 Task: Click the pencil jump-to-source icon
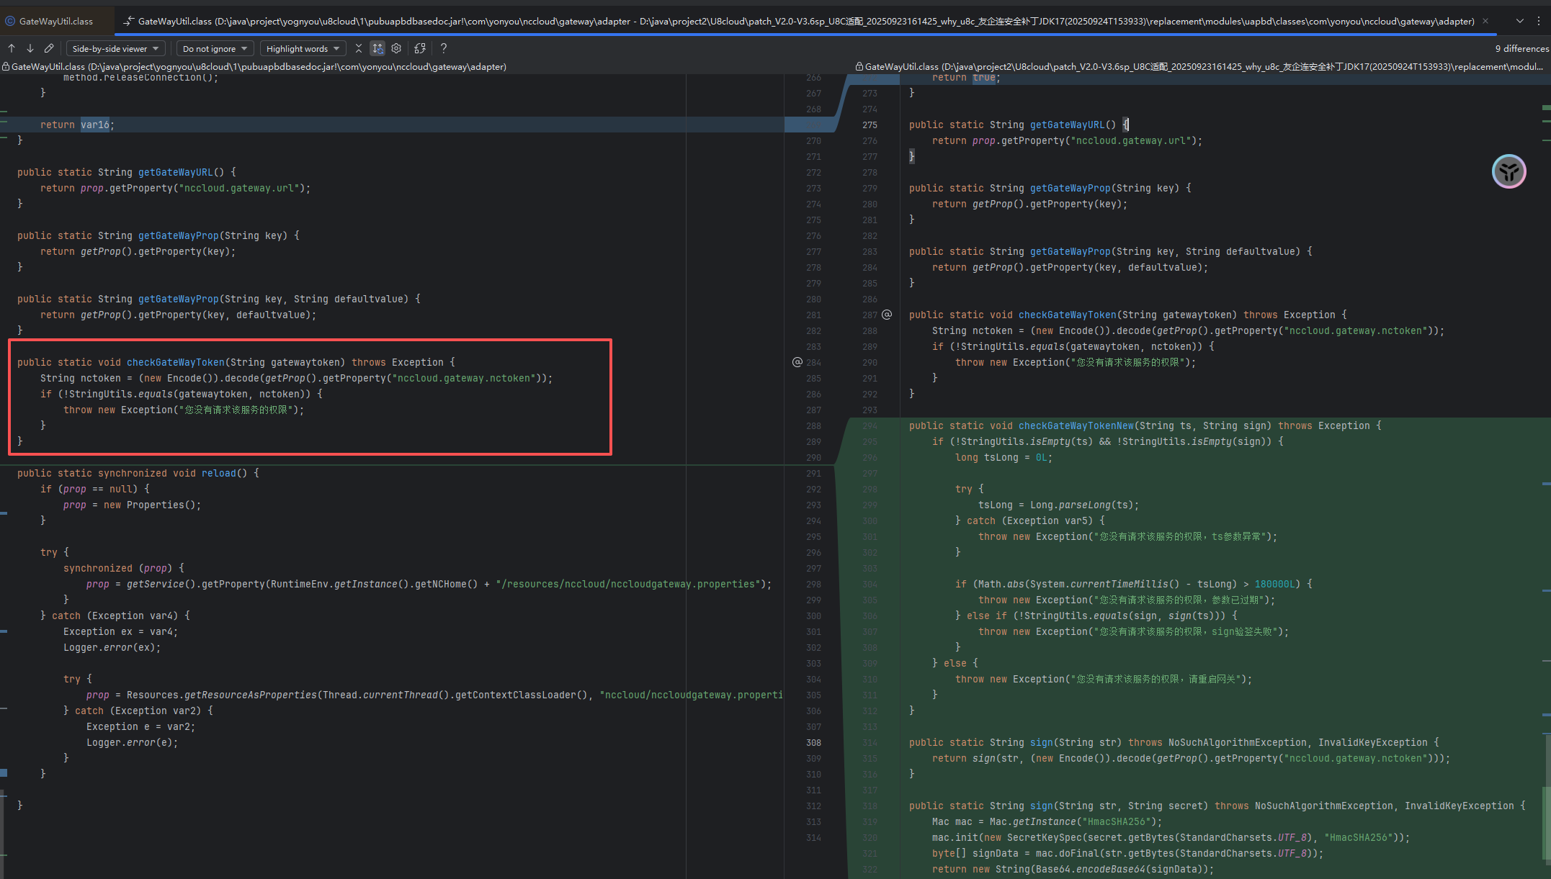[x=49, y=48]
